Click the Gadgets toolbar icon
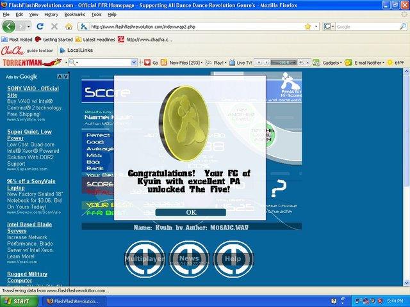 pos(316,63)
